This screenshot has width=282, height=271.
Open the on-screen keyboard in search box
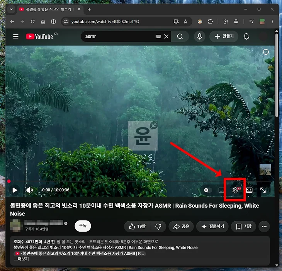tap(158, 37)
